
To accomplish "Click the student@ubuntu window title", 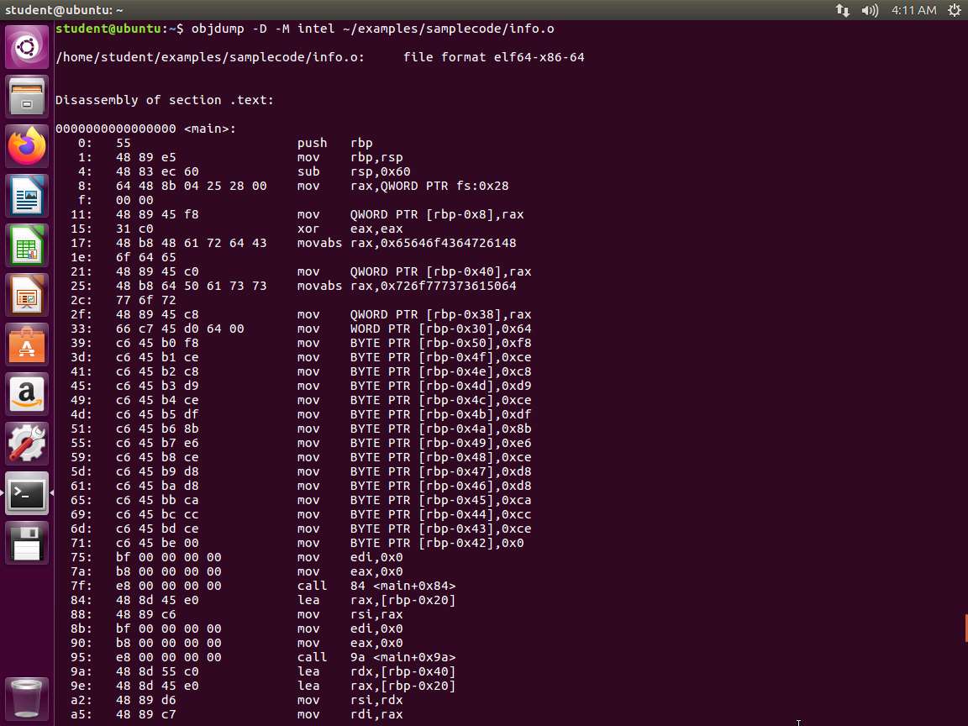I will pos(64,10).
